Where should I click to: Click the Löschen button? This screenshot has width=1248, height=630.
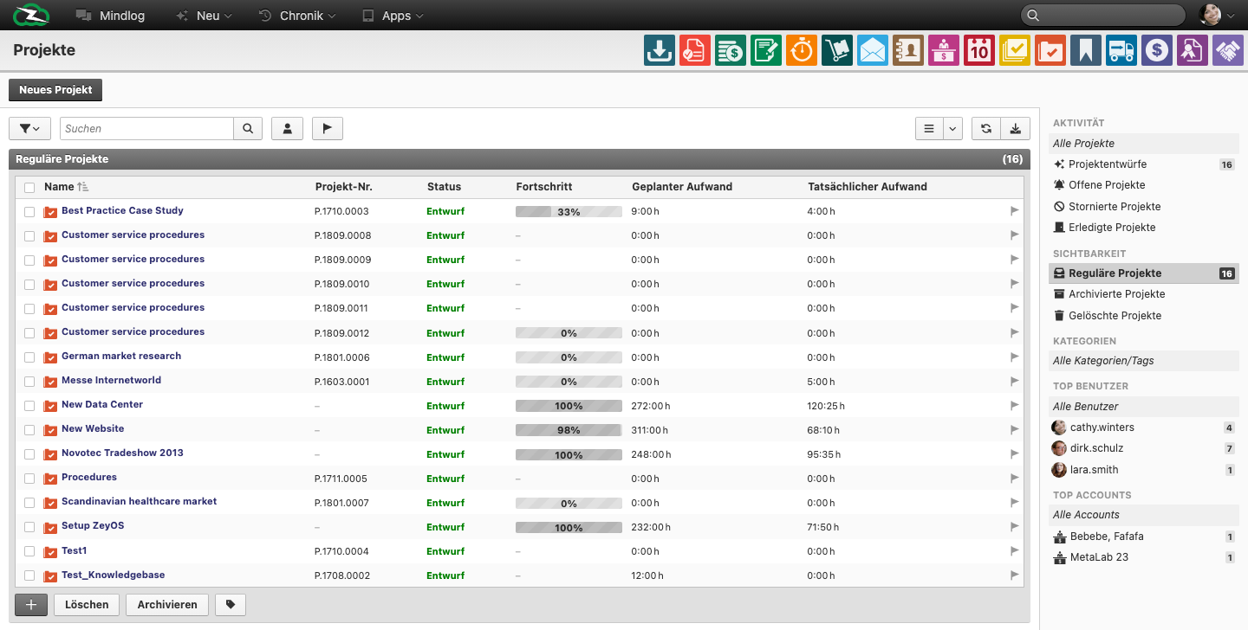click(87, 605)
